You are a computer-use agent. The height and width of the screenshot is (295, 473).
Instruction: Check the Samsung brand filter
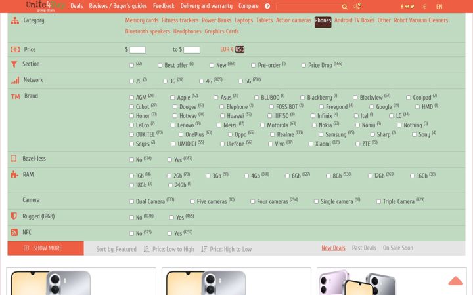pyautogui.click(x=321, y=134)
